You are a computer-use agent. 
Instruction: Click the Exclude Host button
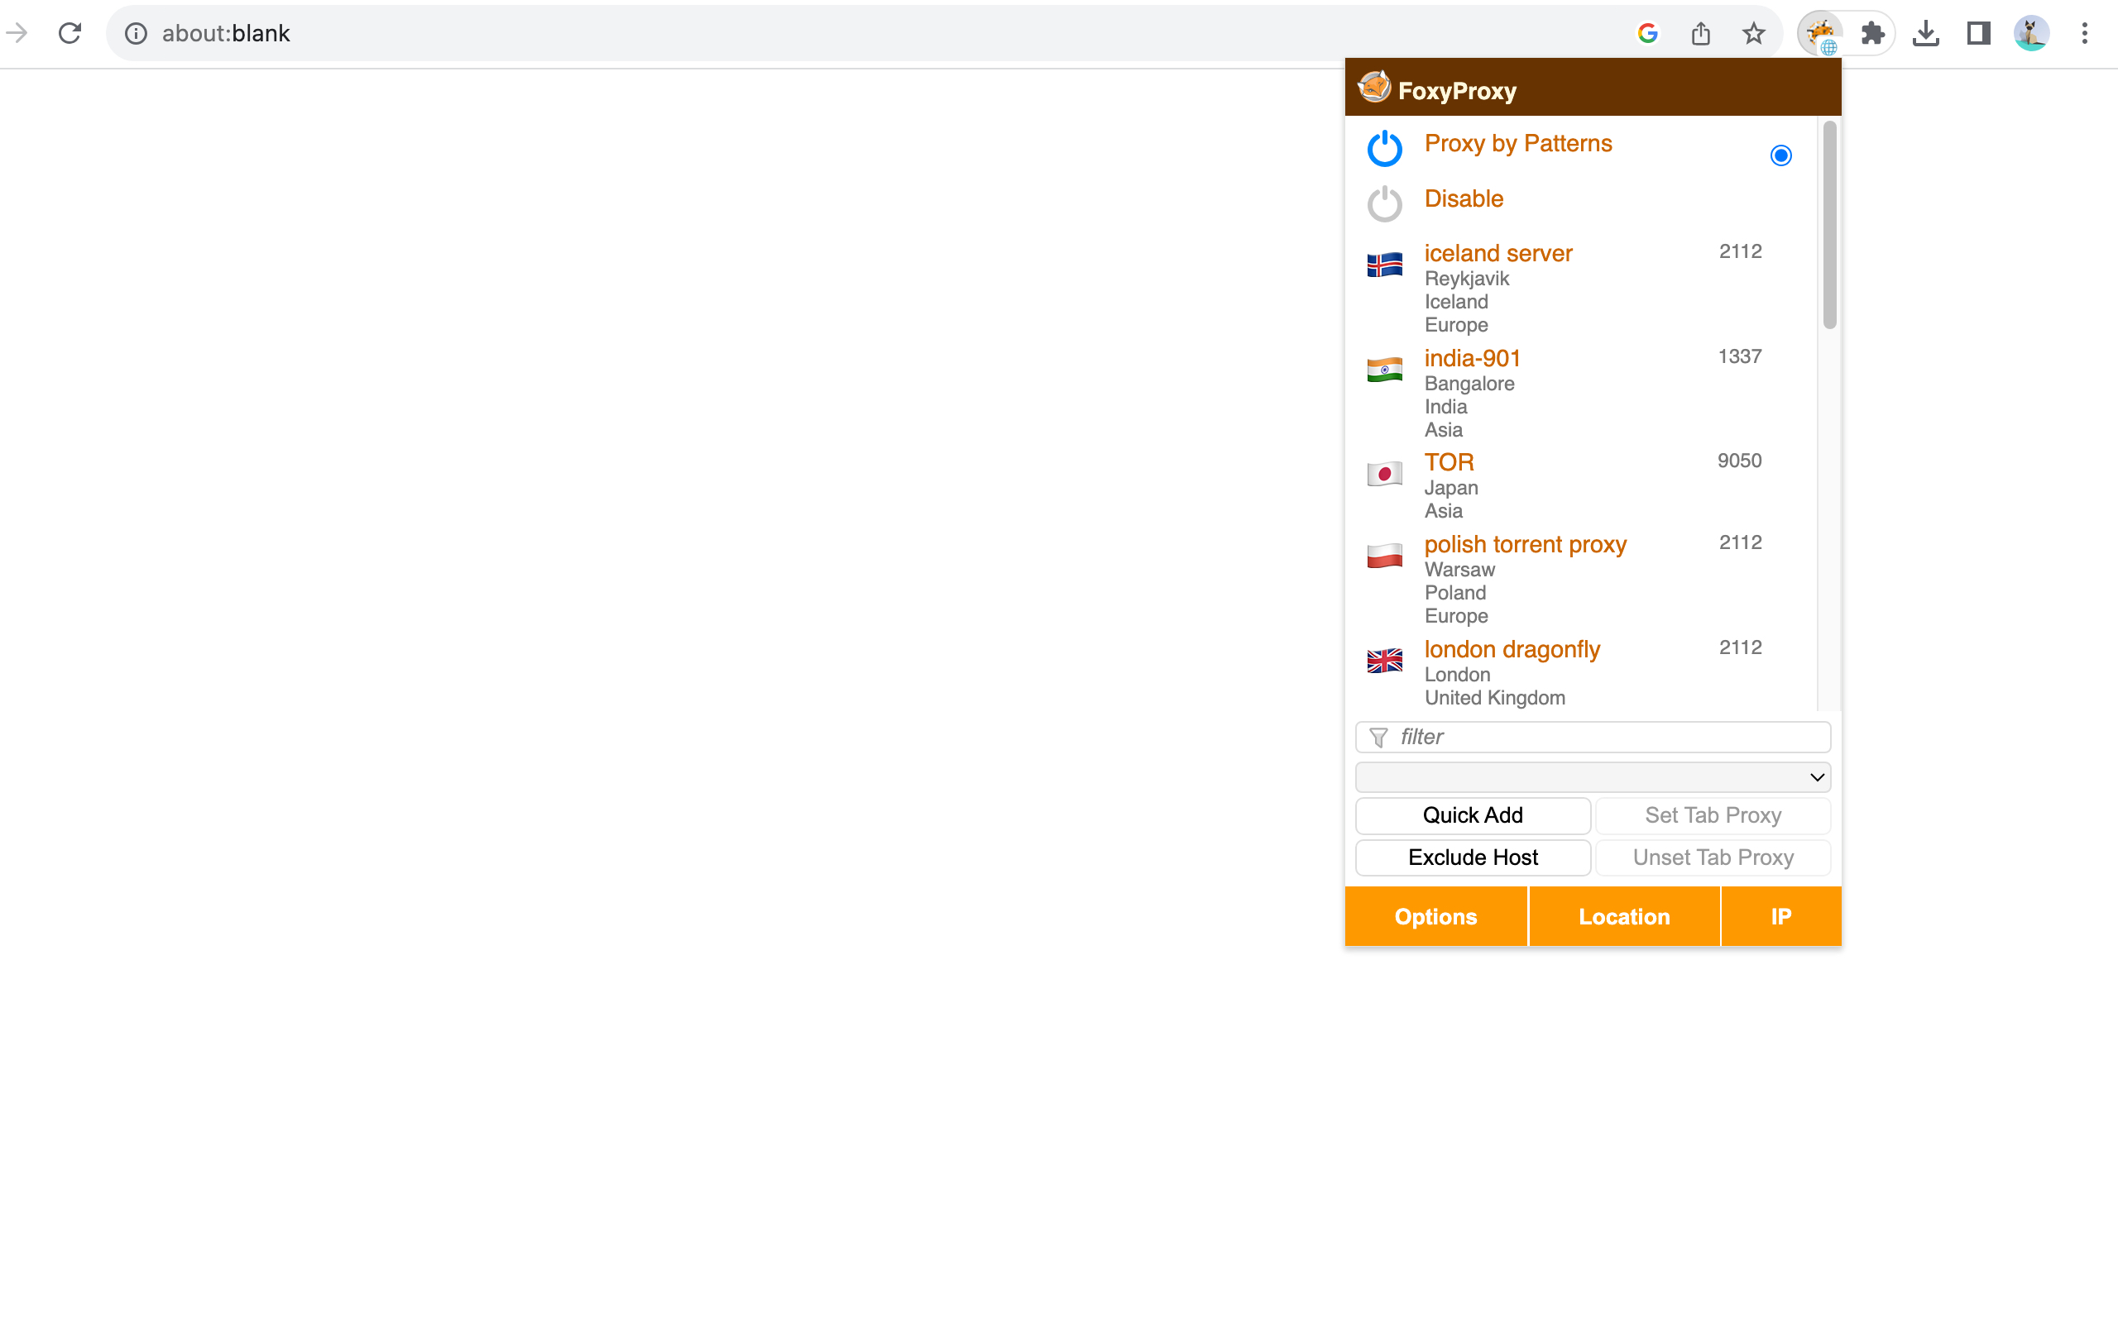pos(1473,857)
